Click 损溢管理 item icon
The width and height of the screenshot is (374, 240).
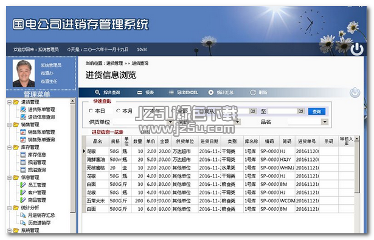[23, 162]
